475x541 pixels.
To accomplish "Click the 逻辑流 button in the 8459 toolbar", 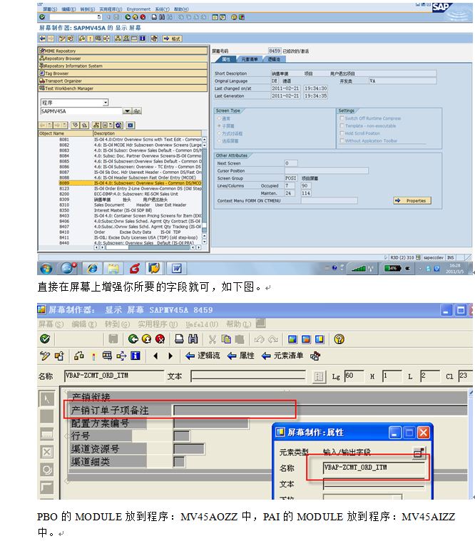I will pyautogui.click(x=203, y=356).
